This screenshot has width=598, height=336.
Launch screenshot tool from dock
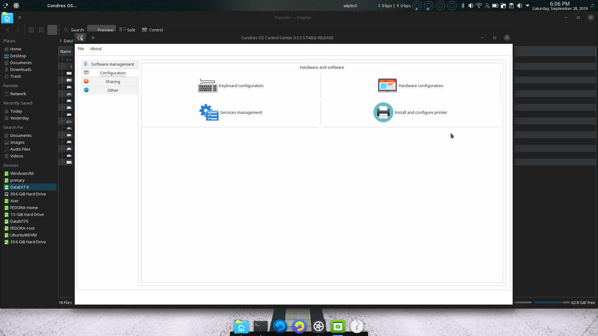[338, 326]
